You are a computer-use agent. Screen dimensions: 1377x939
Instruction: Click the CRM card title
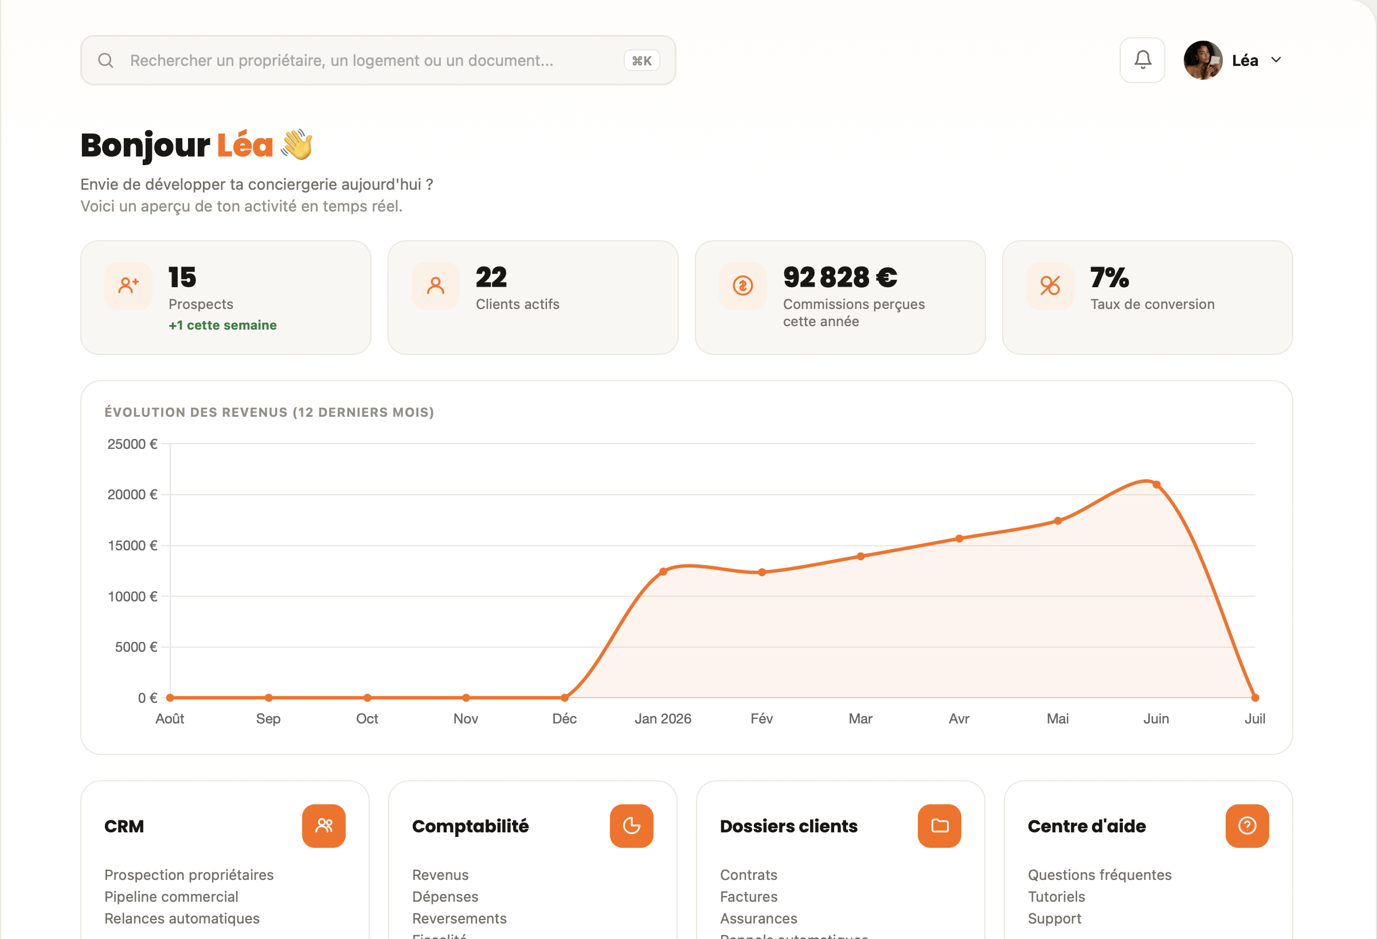click(124, 826)
